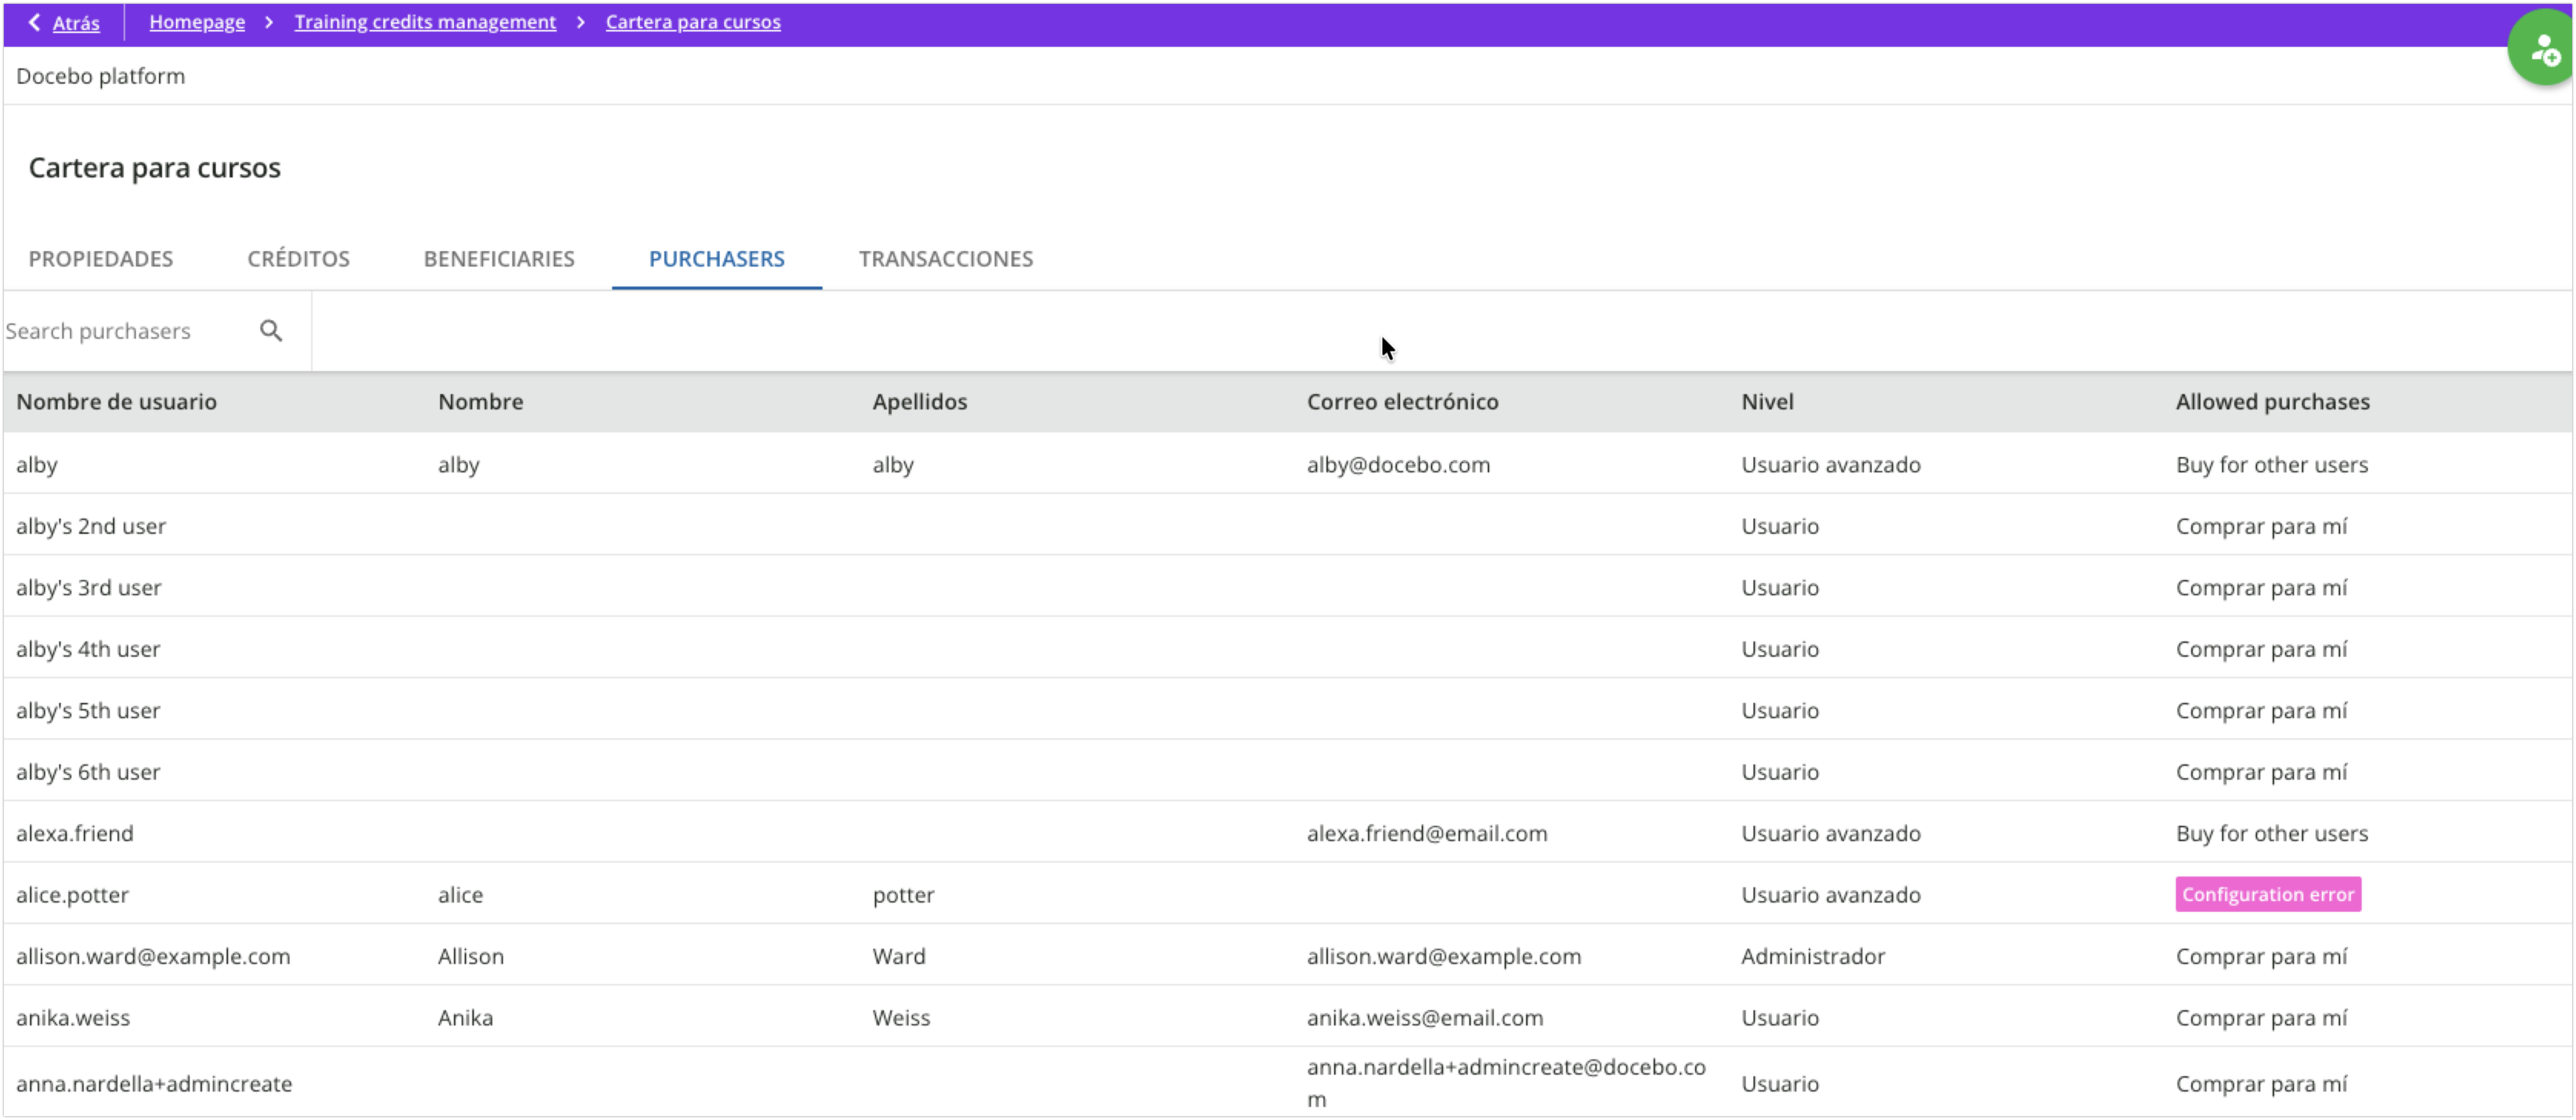This screenshot has width=2576, height=1120.
Task: Open the Beneficiaries tab
Action: tap(499, 259)
